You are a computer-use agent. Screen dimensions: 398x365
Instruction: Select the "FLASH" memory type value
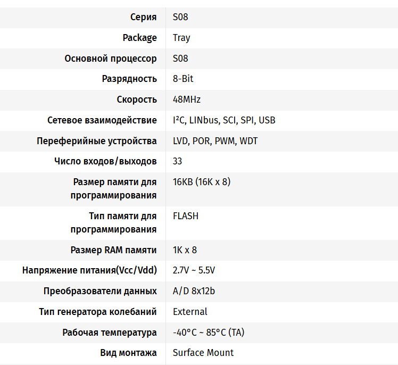click(186, 216)
